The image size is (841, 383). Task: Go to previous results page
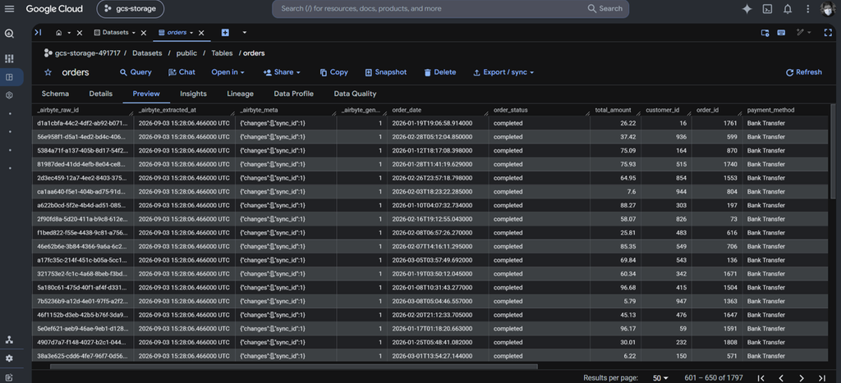[x=781, y=377]
